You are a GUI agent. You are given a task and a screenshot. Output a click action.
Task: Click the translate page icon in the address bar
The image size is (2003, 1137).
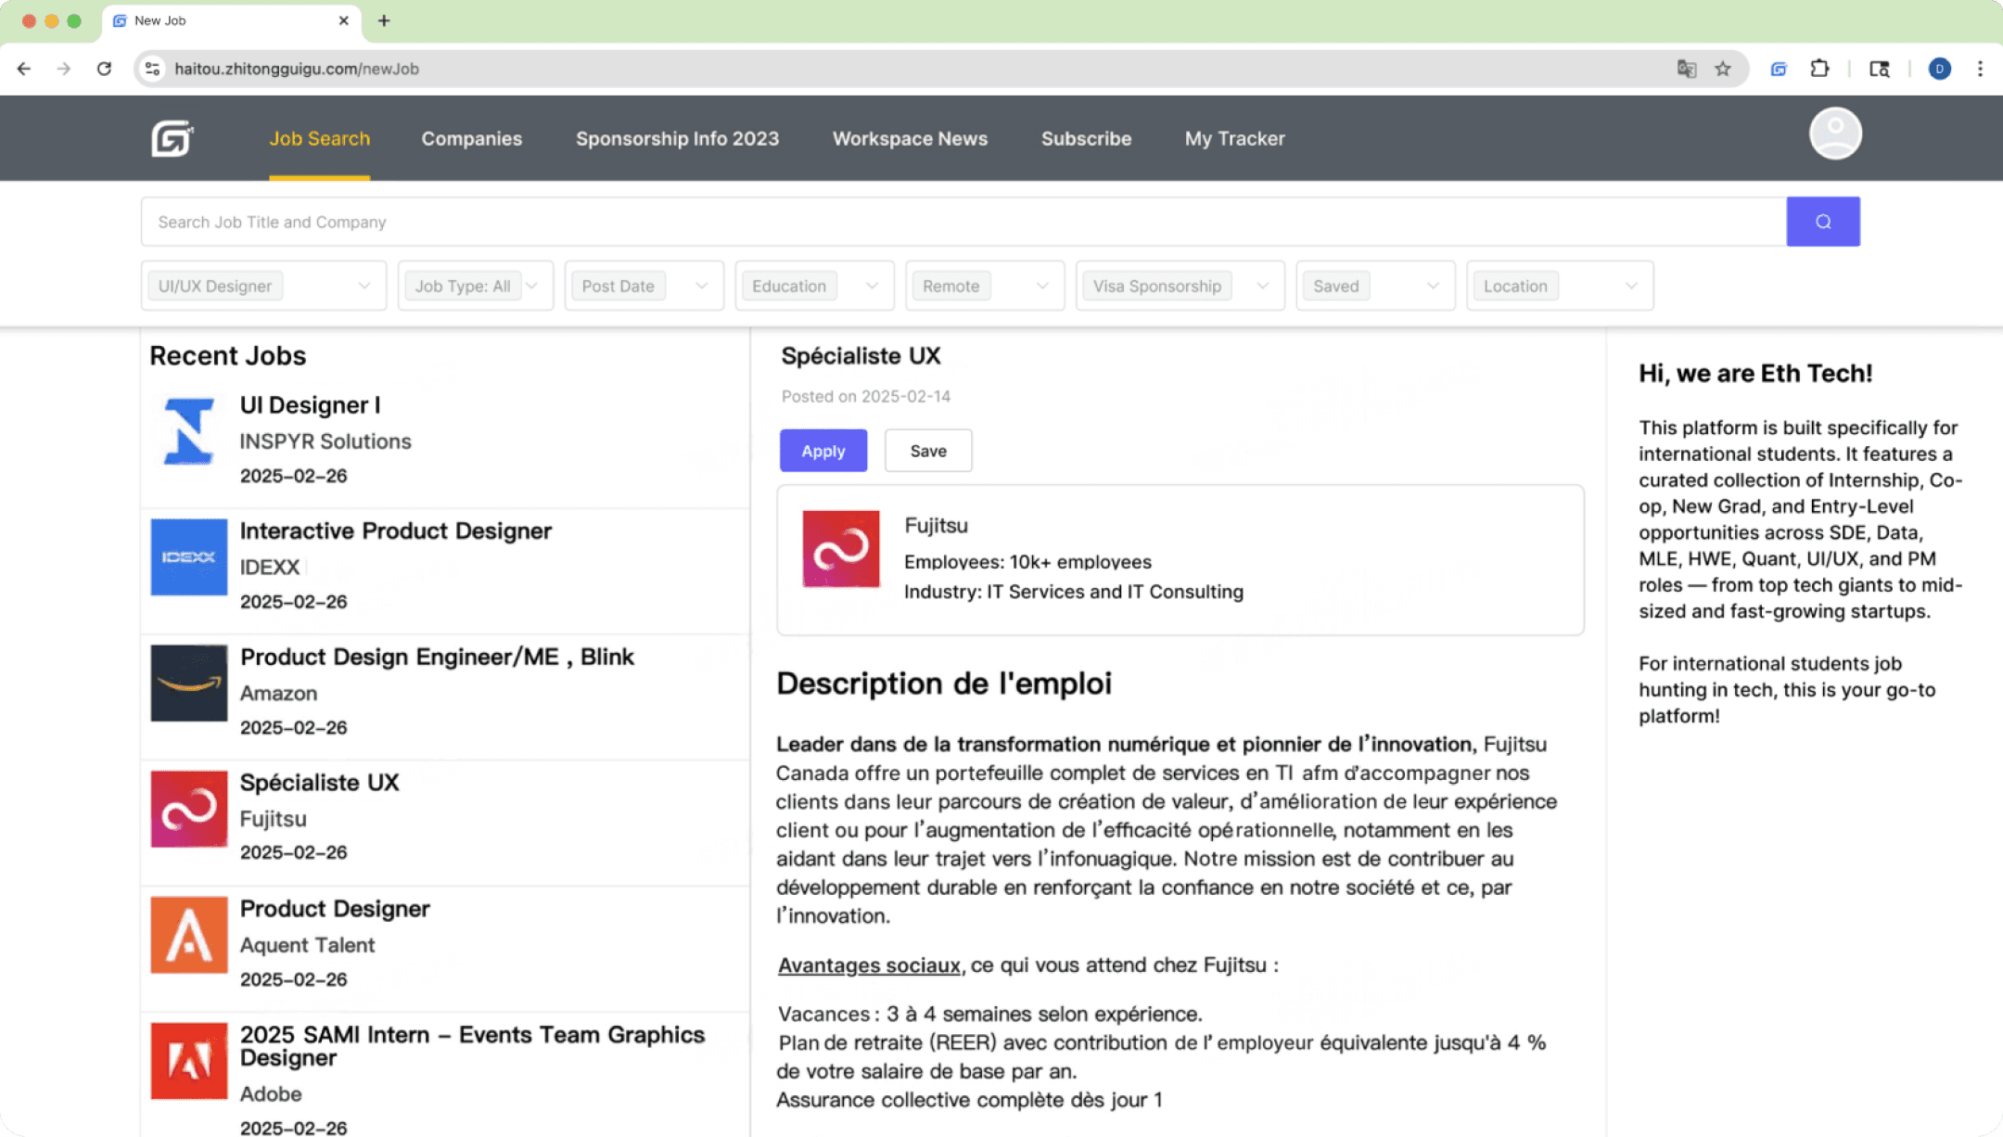tap(1686, 69)
